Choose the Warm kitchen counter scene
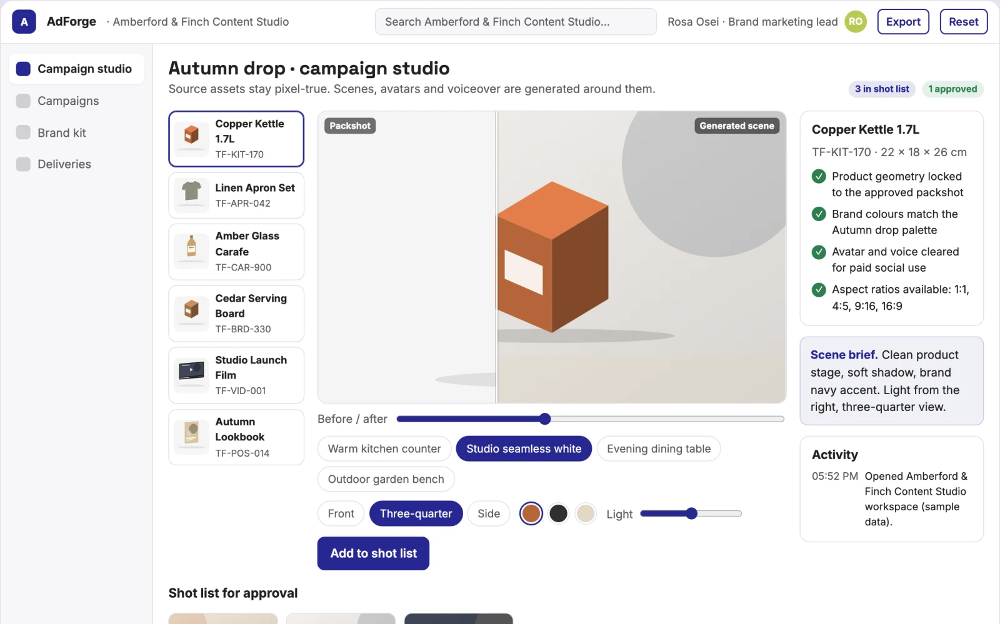 [x=384, y=449]
